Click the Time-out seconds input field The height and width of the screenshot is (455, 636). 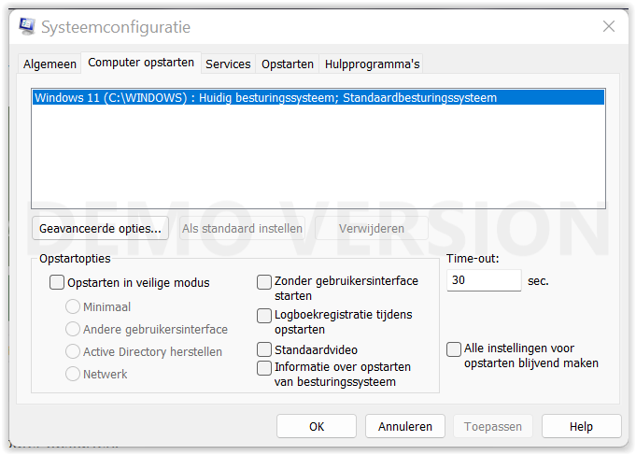pyautogui.click(x=484, y=280)
